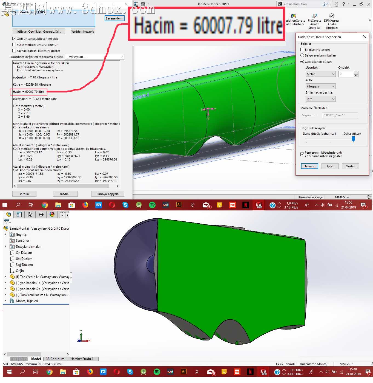Click the magnifier in arama Komutları box
Screen dimensions: 373x383
(x=325, y=4)
